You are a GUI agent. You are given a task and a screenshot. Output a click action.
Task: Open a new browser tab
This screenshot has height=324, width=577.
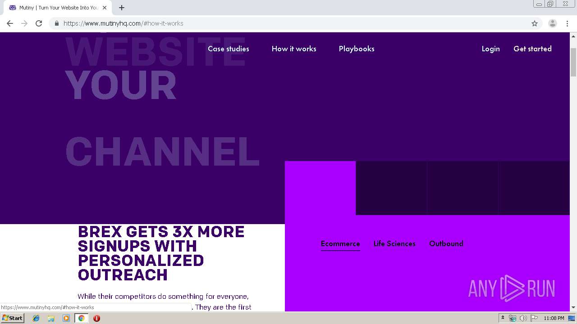pyautogui.click(x=122, y=8)
